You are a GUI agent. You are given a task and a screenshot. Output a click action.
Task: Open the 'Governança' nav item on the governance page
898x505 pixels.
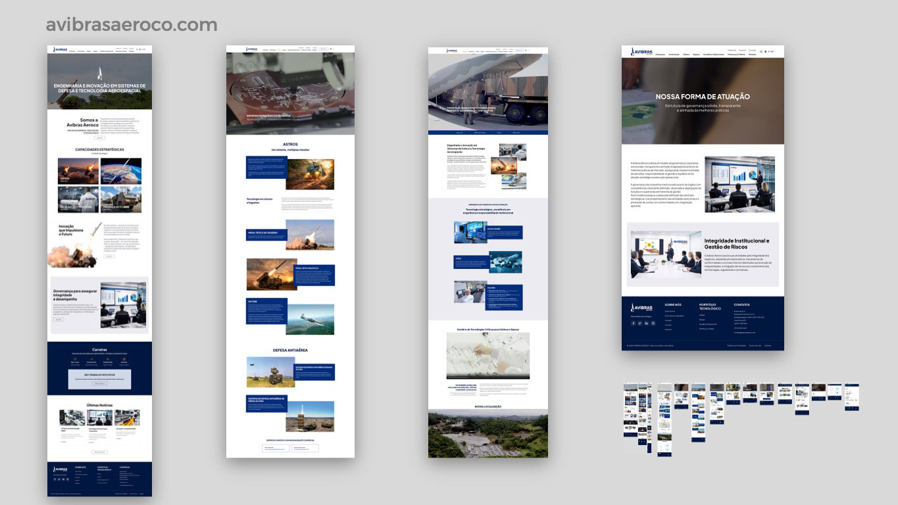(674, 55)
